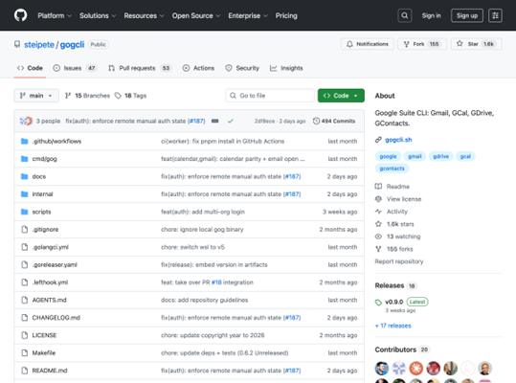
Task: Open the green Code dropdown button
Action: point(341,96)
